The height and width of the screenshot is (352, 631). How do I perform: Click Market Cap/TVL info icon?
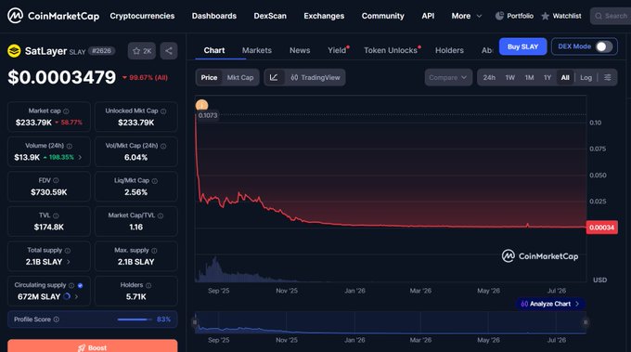point(161,215)
